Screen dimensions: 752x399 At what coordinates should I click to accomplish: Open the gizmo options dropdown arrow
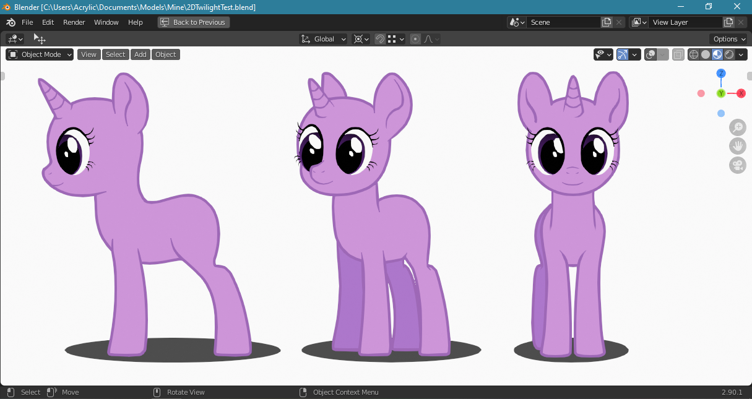pyautogui.click(x=635, y=54)
